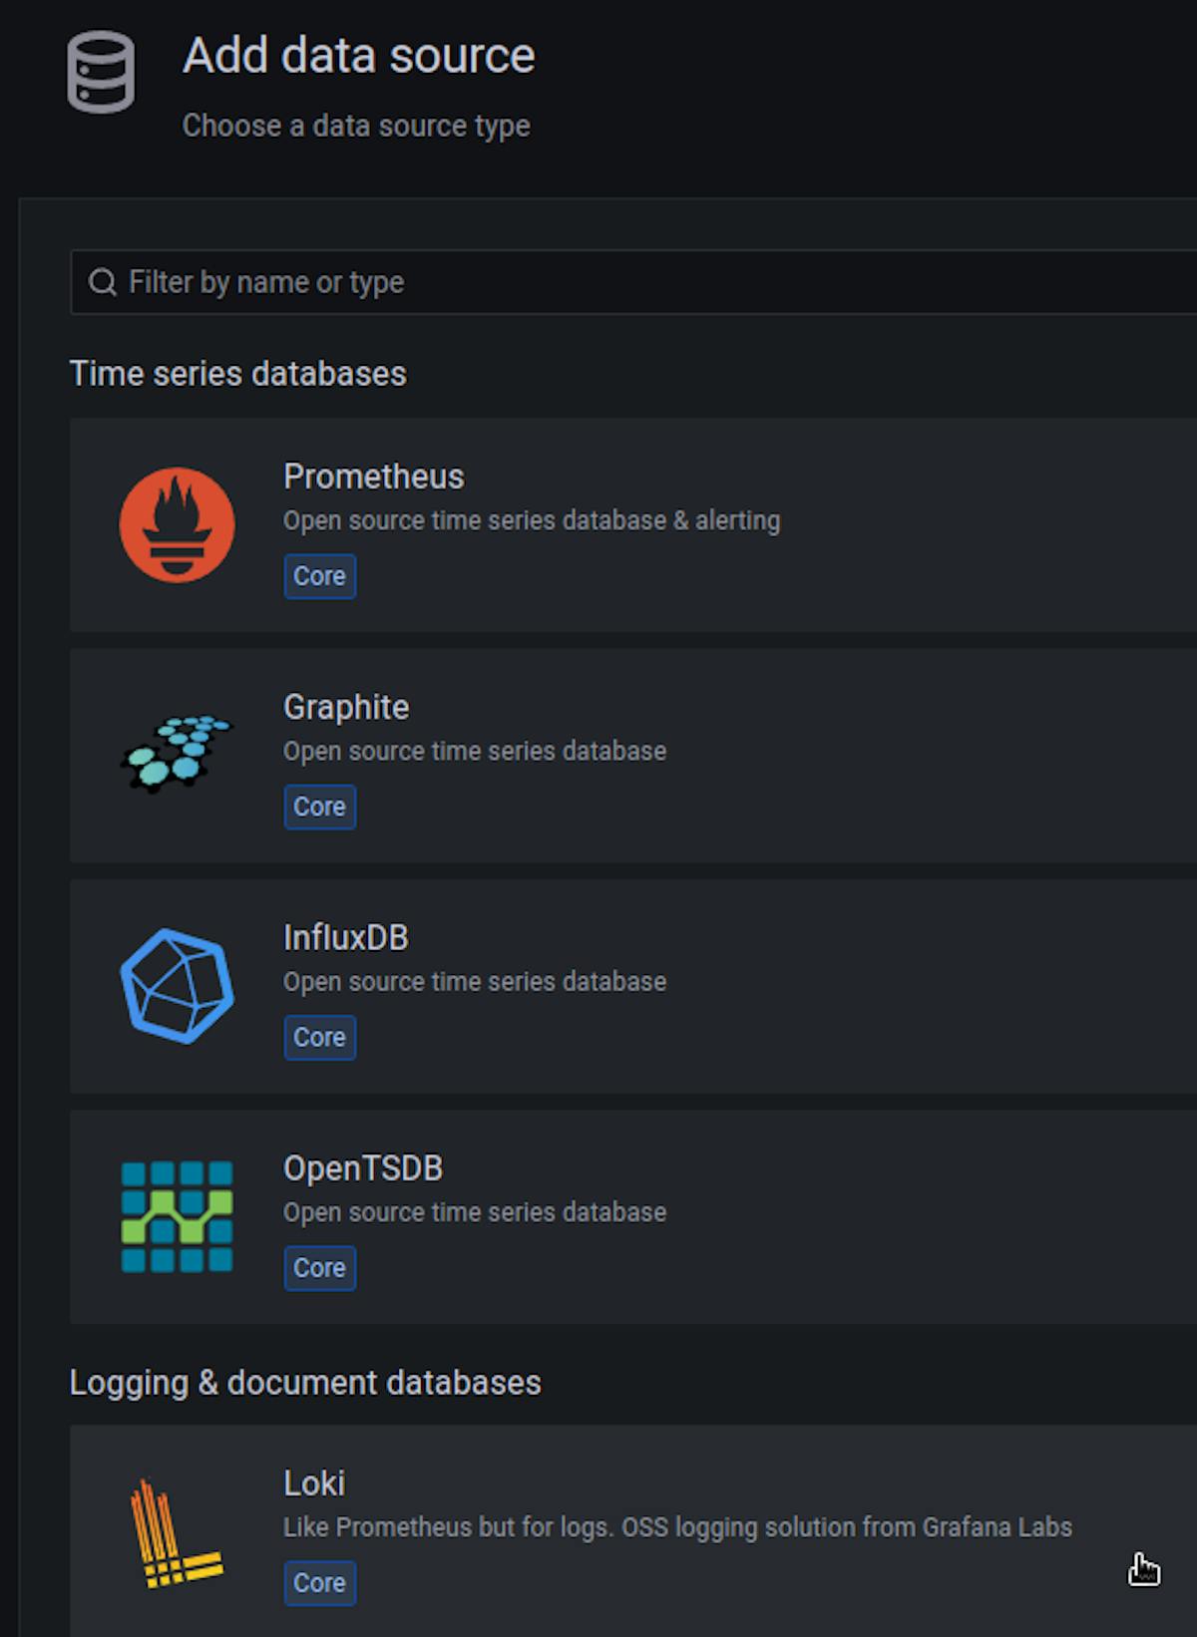1197x1637 pixels.
Task: Select the Loki data source title
Action: [313, 1483]
